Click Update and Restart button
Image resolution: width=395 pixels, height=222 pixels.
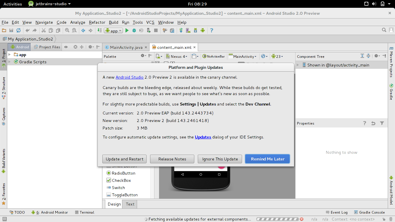(x=124, y=159)
